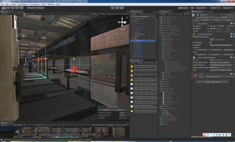Open the Tag dropdown in Inspector
Screen dimensions: 235x142
click(207, 18)
